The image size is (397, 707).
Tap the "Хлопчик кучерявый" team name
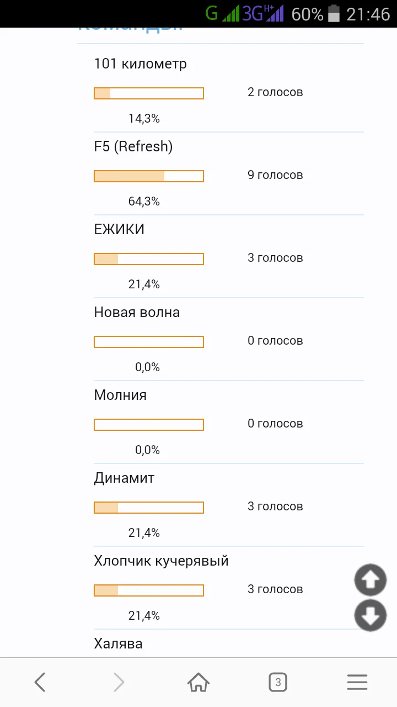161,561
